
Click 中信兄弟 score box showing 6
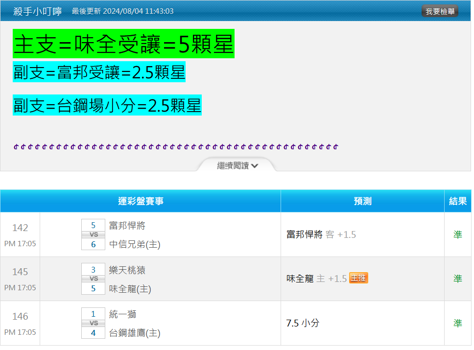93,244
